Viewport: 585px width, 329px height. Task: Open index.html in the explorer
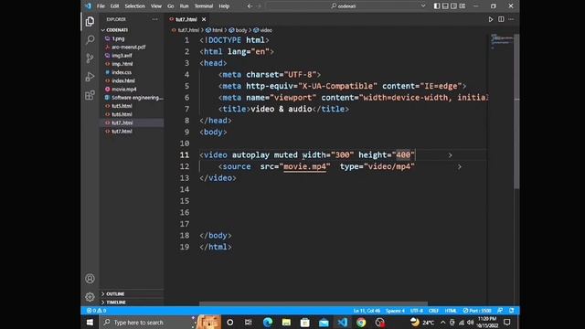point(123,80)
